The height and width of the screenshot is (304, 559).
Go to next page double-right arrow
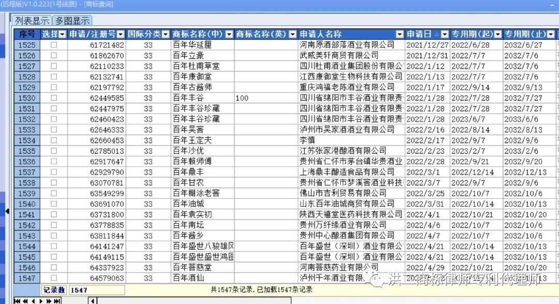point(49,301)
